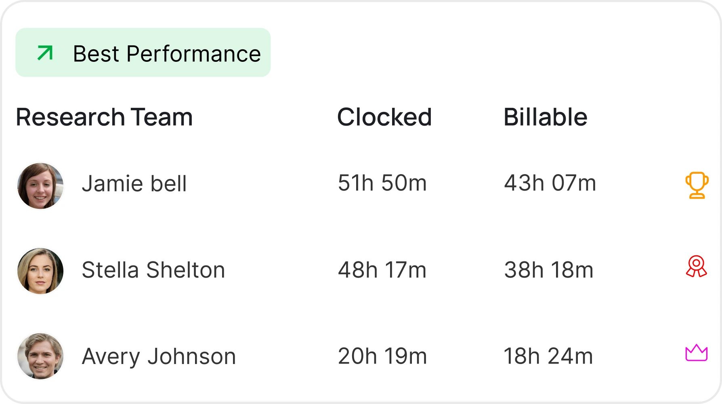Select the 43h 07m billable value
The image size is (722, 404).
click(550, 183)
